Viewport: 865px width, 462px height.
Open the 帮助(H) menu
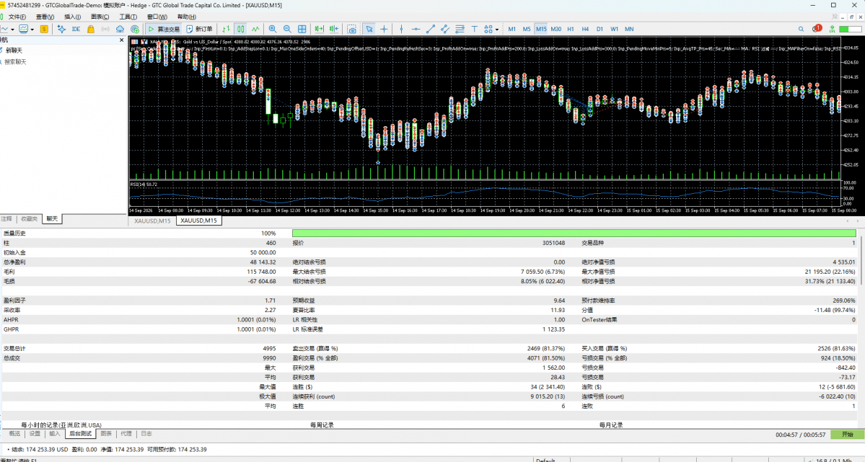point(186,17)
